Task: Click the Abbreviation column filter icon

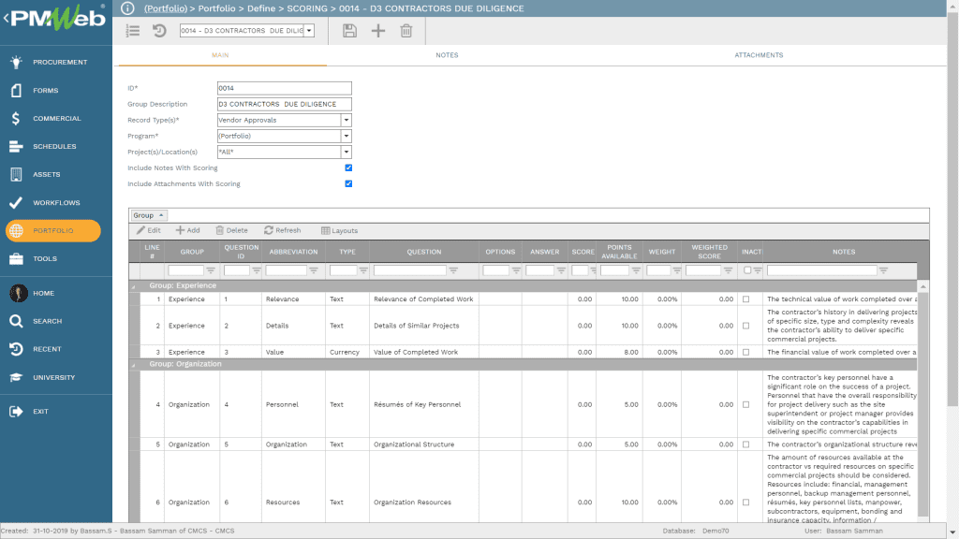Action: pos(314,270)
